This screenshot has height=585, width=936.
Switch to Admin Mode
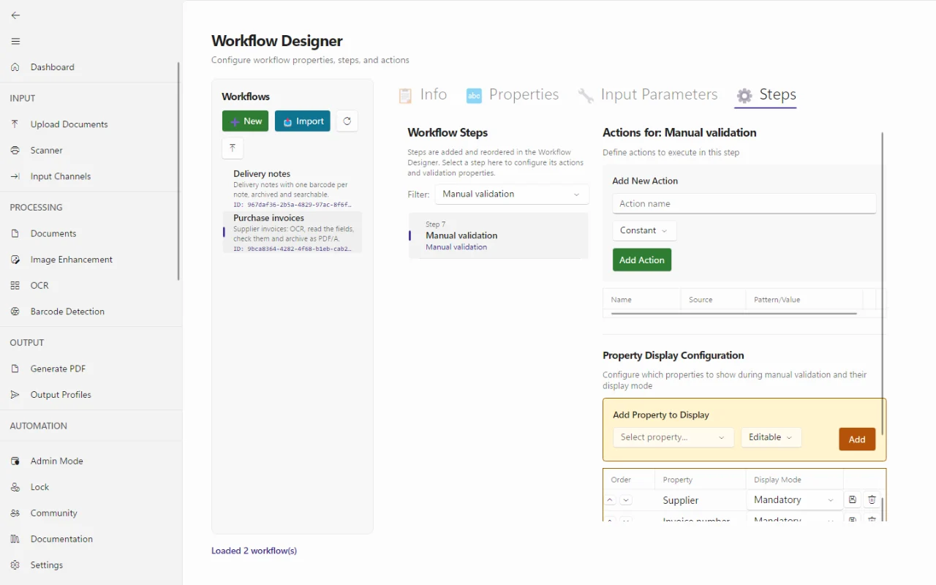point(89,461)
